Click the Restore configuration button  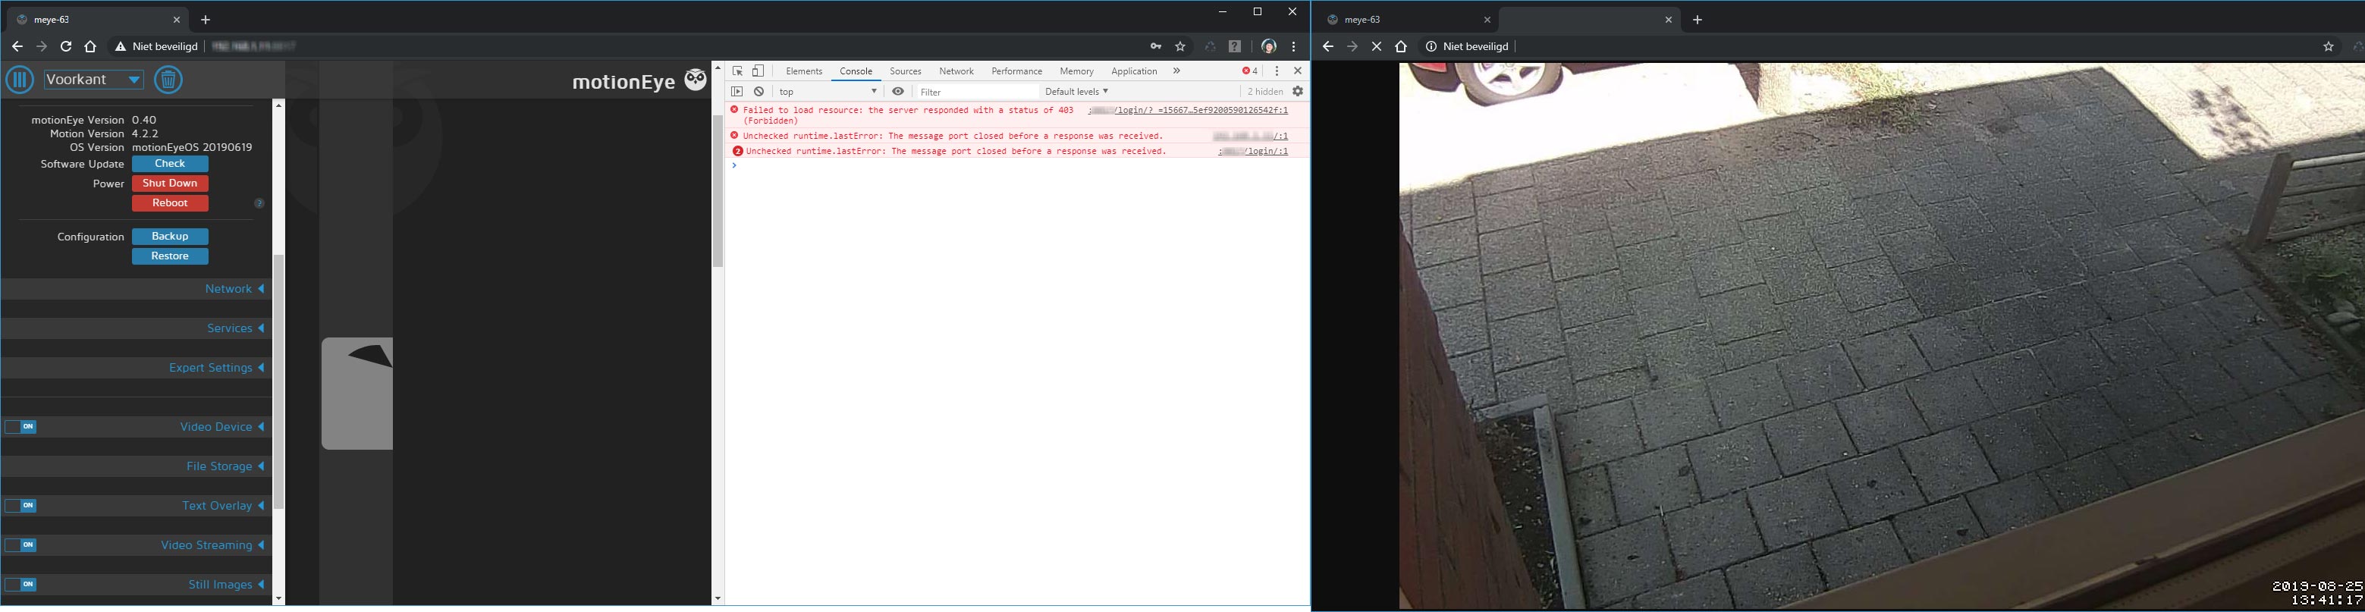[x=170, y=256]
